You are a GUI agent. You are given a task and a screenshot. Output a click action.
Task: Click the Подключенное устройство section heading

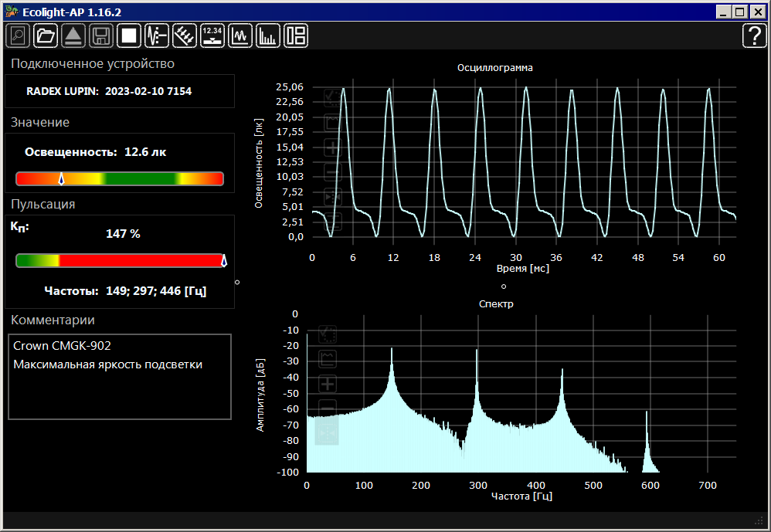93,64
